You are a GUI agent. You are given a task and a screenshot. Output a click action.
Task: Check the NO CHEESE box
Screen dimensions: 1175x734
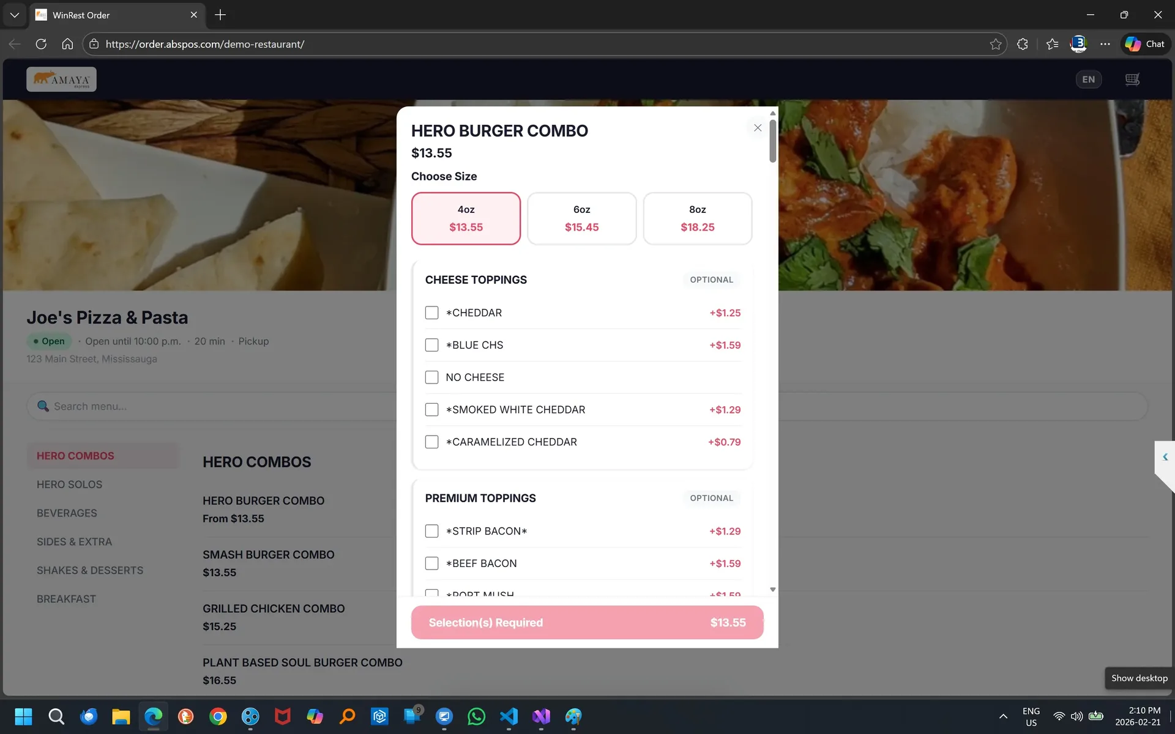click(431, 377)
